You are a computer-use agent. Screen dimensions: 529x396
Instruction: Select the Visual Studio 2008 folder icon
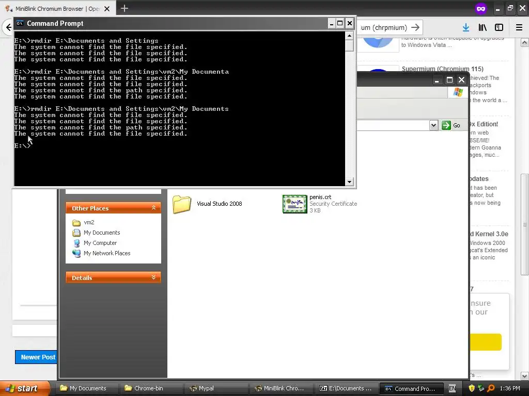pos(182,204)
